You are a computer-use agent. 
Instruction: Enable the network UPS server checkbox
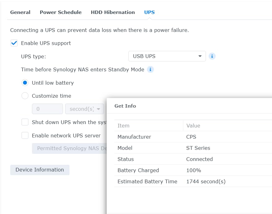pos(25,136)
